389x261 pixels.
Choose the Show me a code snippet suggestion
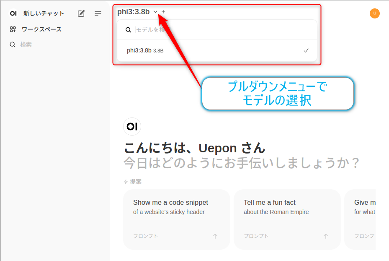point(177,219)
